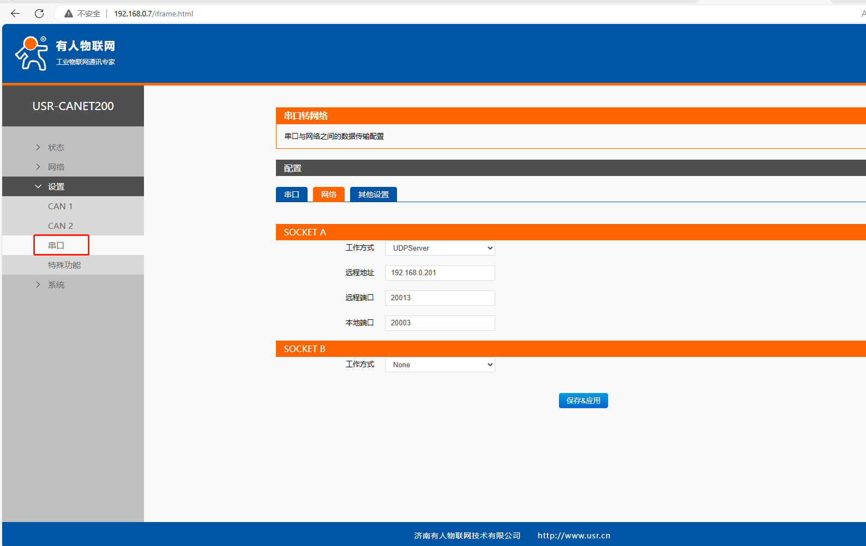Open SOCKET B 工作方式 dropdown
866x546 pixels.
440,365
